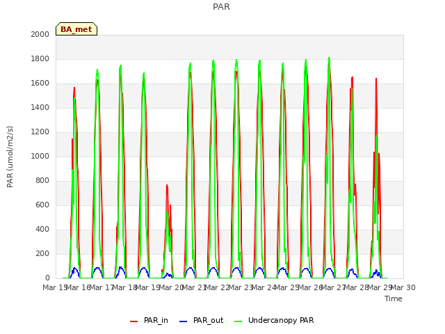Click the Mar 30 x-axis label
Screen dimensions: 445x334
(403, 287)
